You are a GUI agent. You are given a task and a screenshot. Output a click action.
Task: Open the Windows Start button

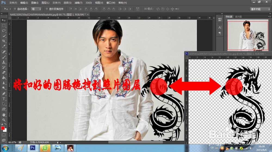[5, 148]
